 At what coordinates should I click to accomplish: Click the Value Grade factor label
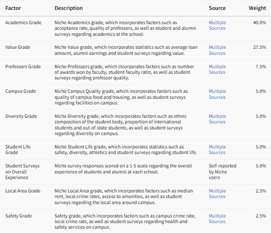(x=18, y=47)
